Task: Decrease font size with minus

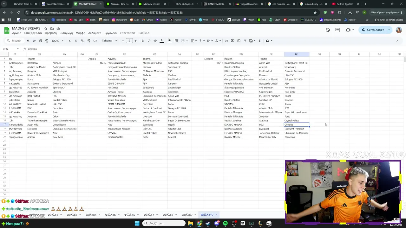Action: (123, 41)
